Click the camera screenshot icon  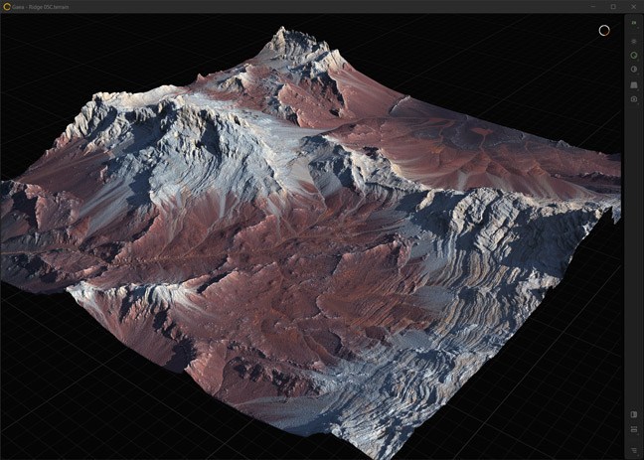(634, 99)
